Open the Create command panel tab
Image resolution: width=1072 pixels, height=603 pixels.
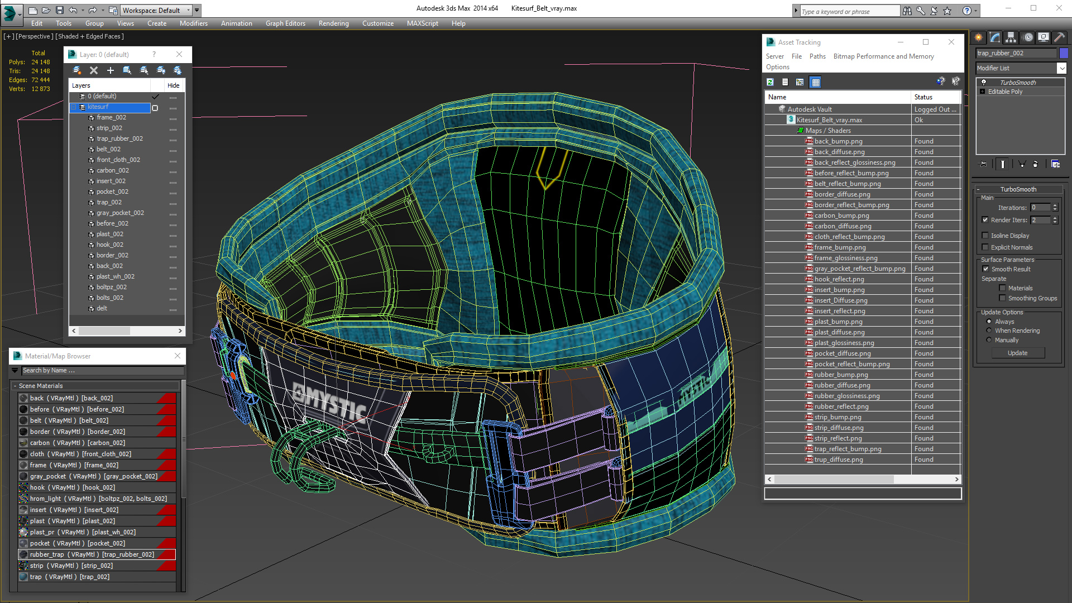click(x=979, y=37)
